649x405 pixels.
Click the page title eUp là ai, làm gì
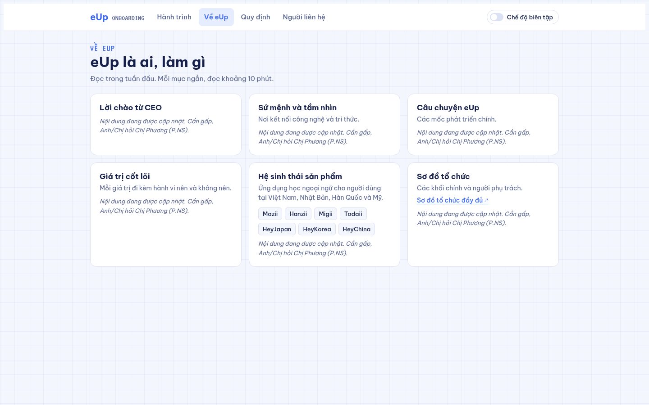[x=148, y=62]
